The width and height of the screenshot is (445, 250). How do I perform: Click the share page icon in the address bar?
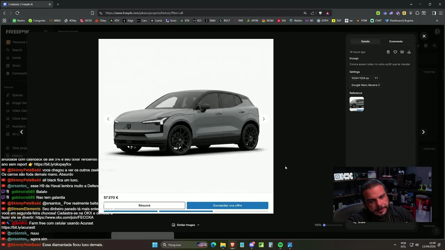[x=312, y=13]
